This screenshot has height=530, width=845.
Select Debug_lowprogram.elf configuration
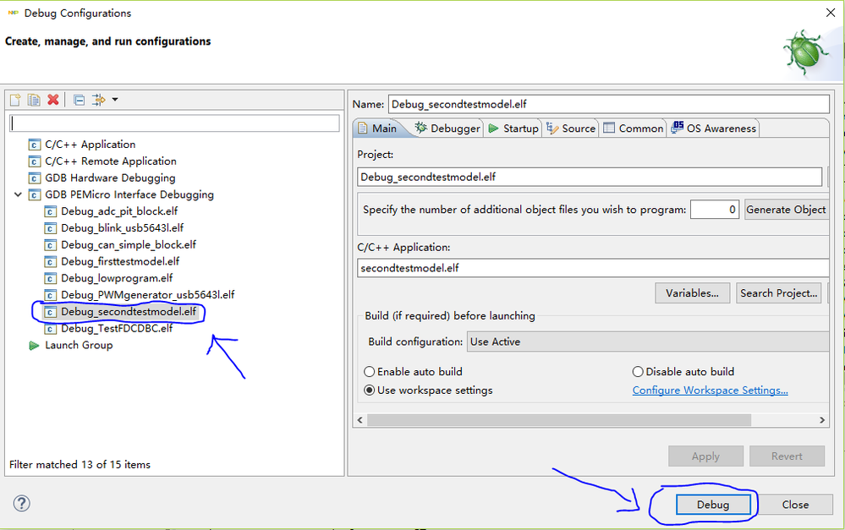(x=117, y=278)
